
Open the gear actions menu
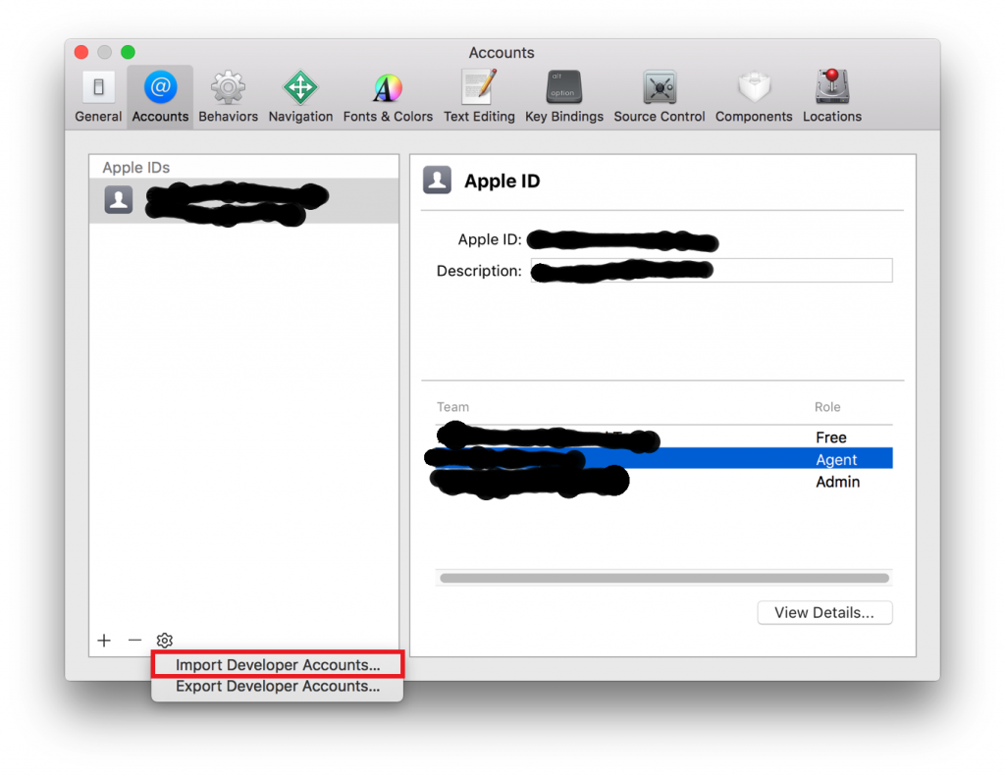pyautogui.click(x=165, y=641)
